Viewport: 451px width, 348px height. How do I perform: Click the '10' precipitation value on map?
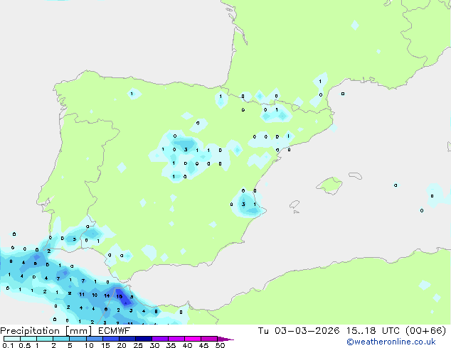(x=95, y=295)
